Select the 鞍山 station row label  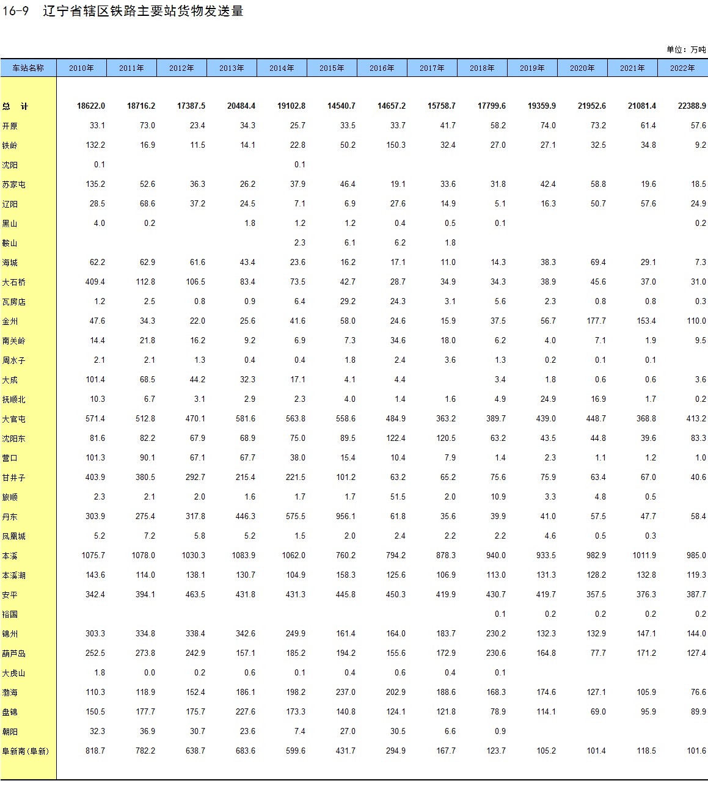pyautogui.click(x=10, y=243)
